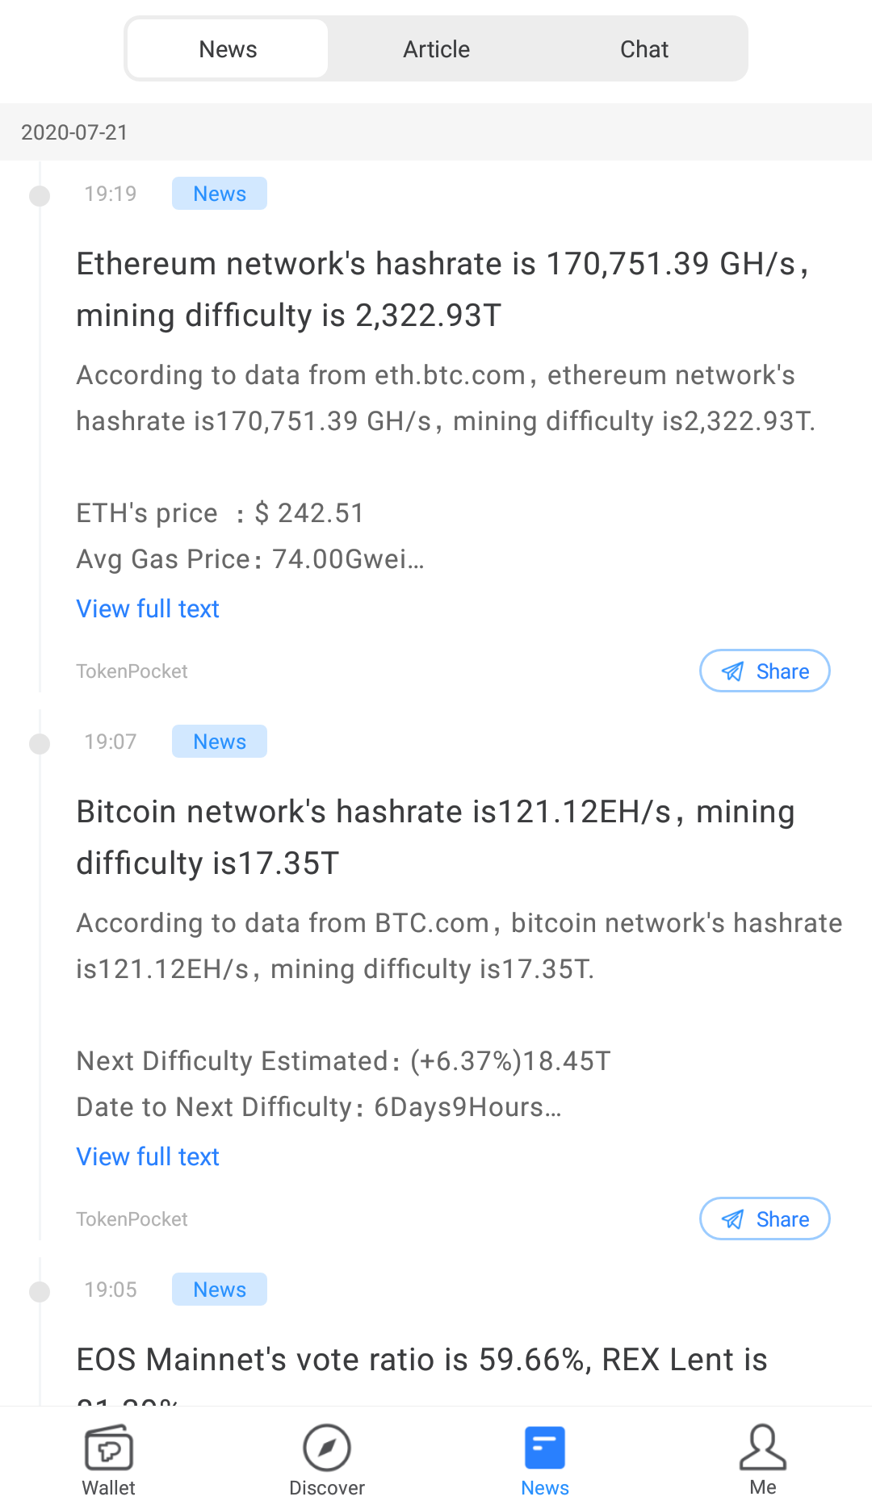Image resolution: width=872 pixels, height=1505 pixels.
Task: Tap the News tag at 19:19
Action: click(x=220, y=194)
